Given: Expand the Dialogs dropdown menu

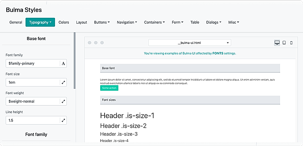Looking at the screenshot, I should [x=214, y=22].
